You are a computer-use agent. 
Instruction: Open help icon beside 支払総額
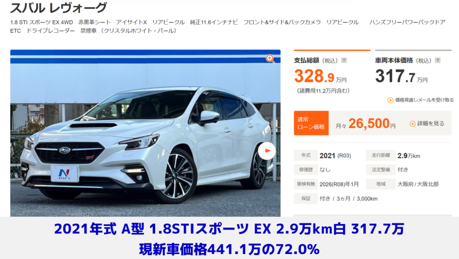[344, 60]
